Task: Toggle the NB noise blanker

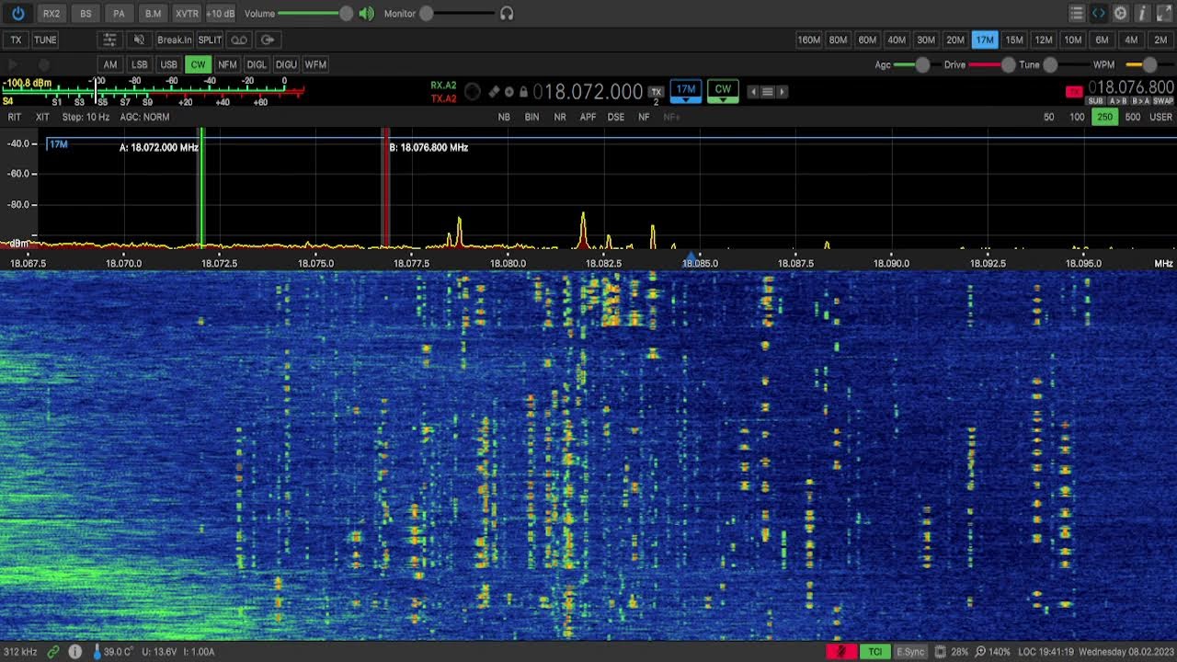Action: click(x=504, y=118)
